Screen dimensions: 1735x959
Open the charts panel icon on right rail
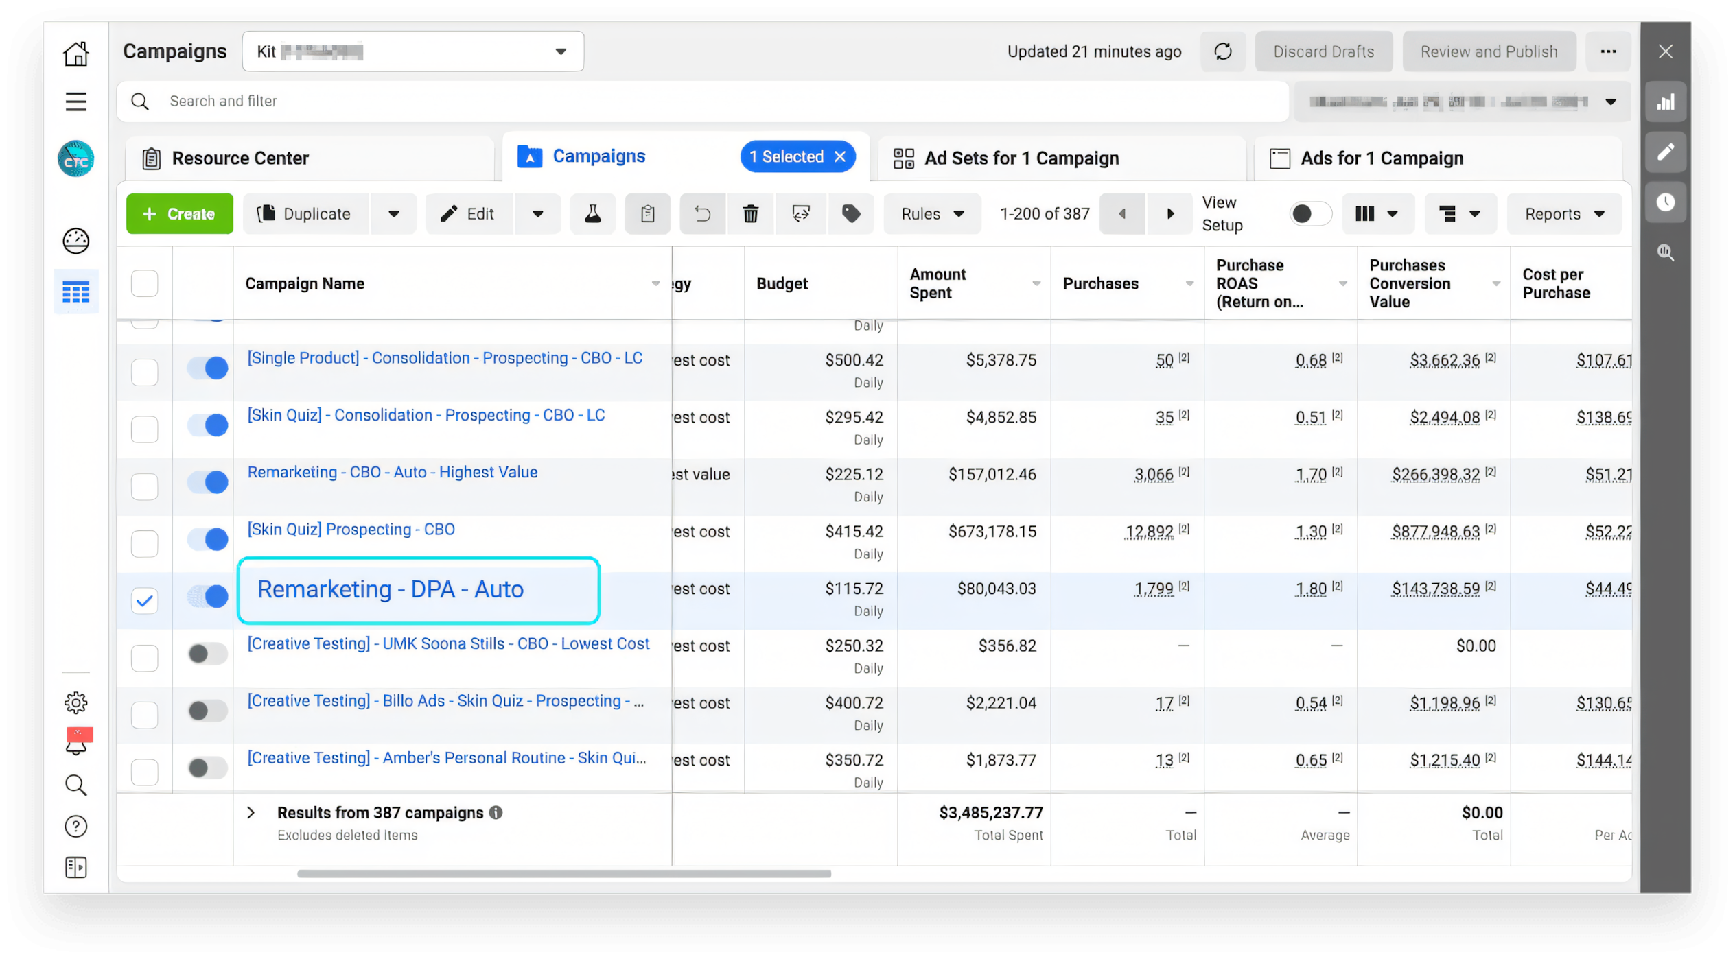(1665, 102)
